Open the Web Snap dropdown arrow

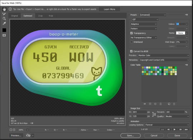tap(187, 42)
